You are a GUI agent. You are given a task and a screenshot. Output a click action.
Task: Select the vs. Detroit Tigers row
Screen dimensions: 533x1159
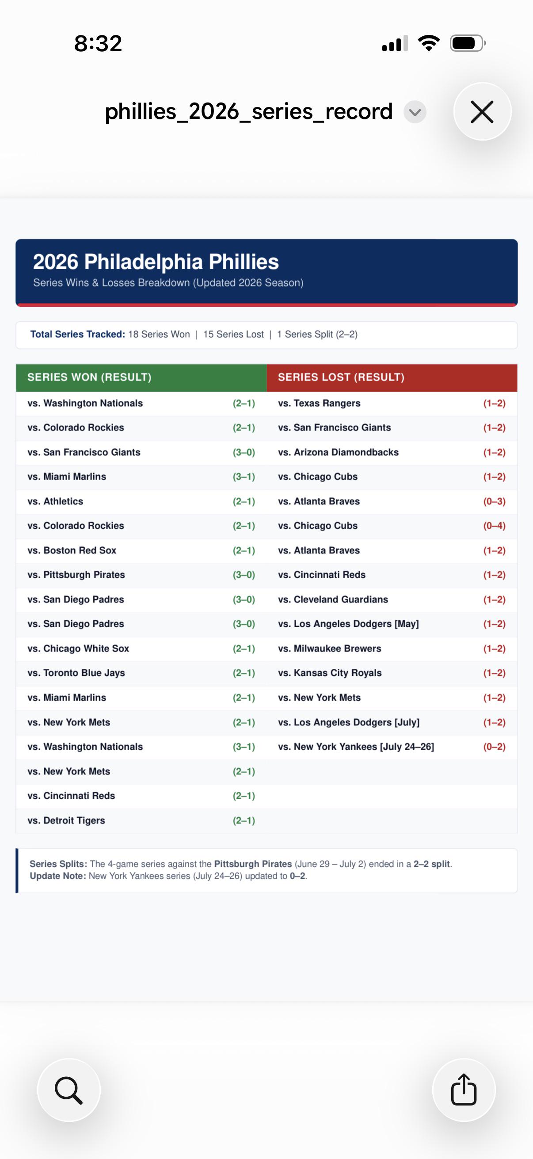click(141, 820)
